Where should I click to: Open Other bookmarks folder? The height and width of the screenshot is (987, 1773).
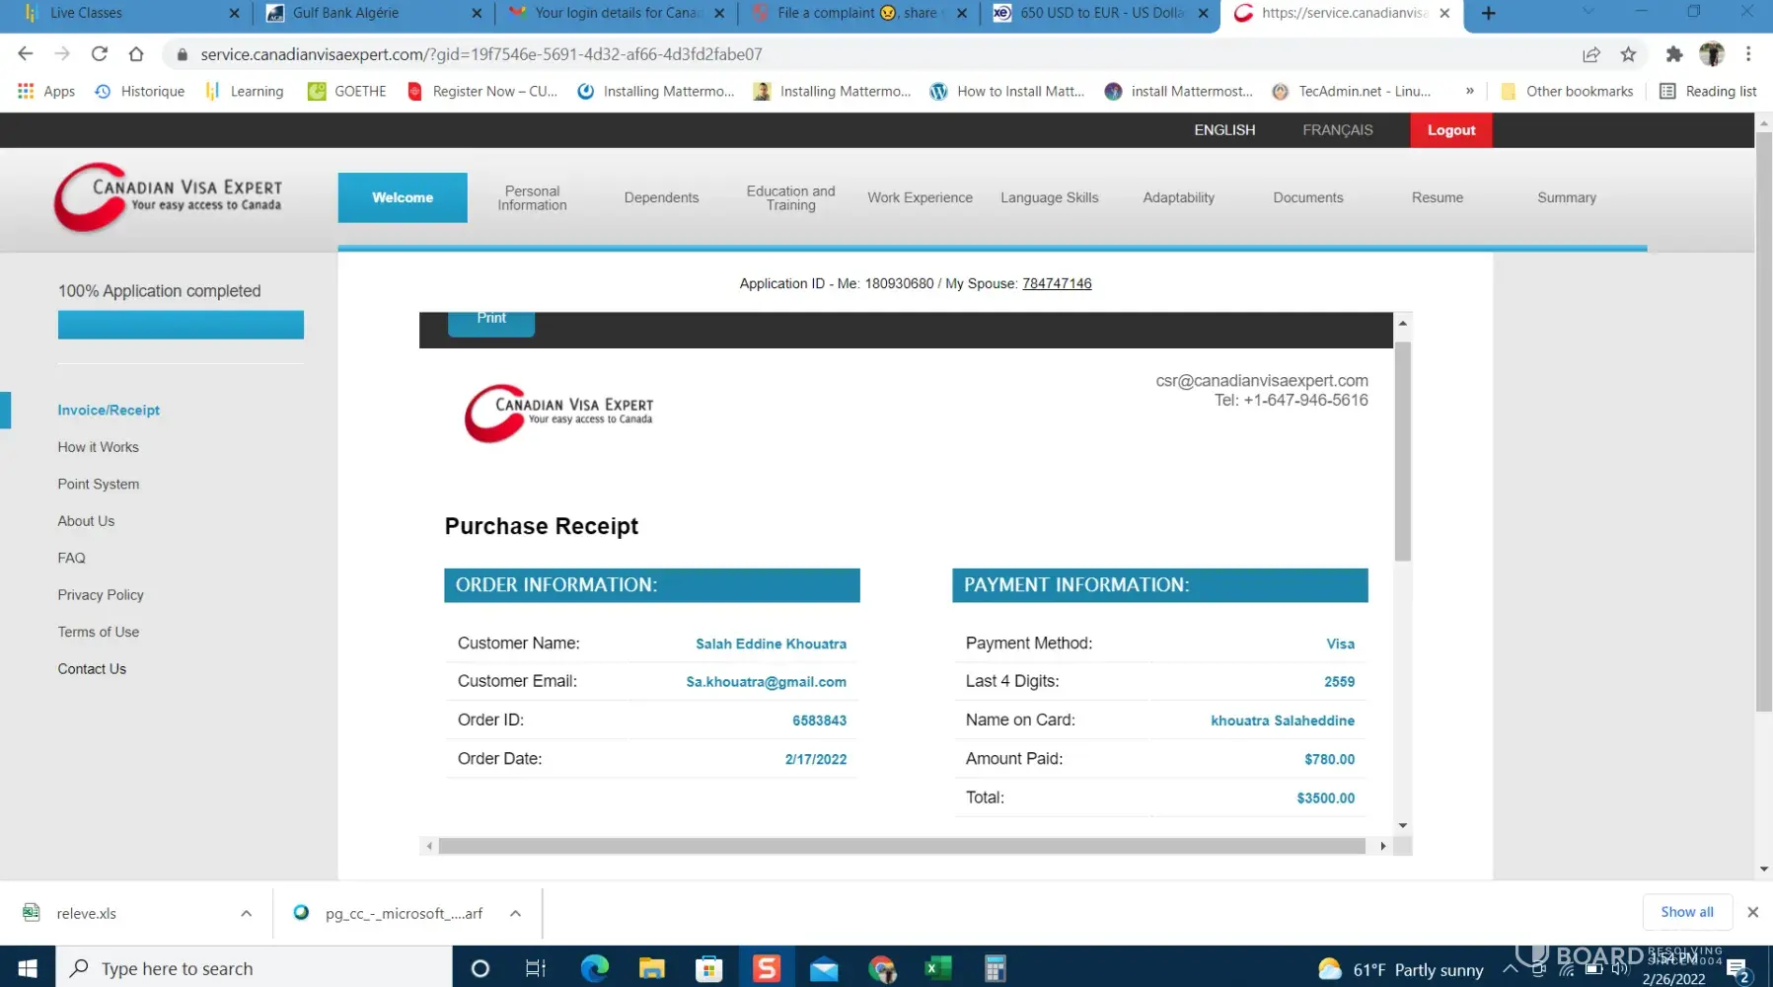(x=1567, y=91)
